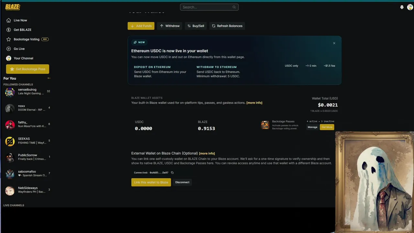Open Your Channel page
414x233 pixels.
point(24,58)
